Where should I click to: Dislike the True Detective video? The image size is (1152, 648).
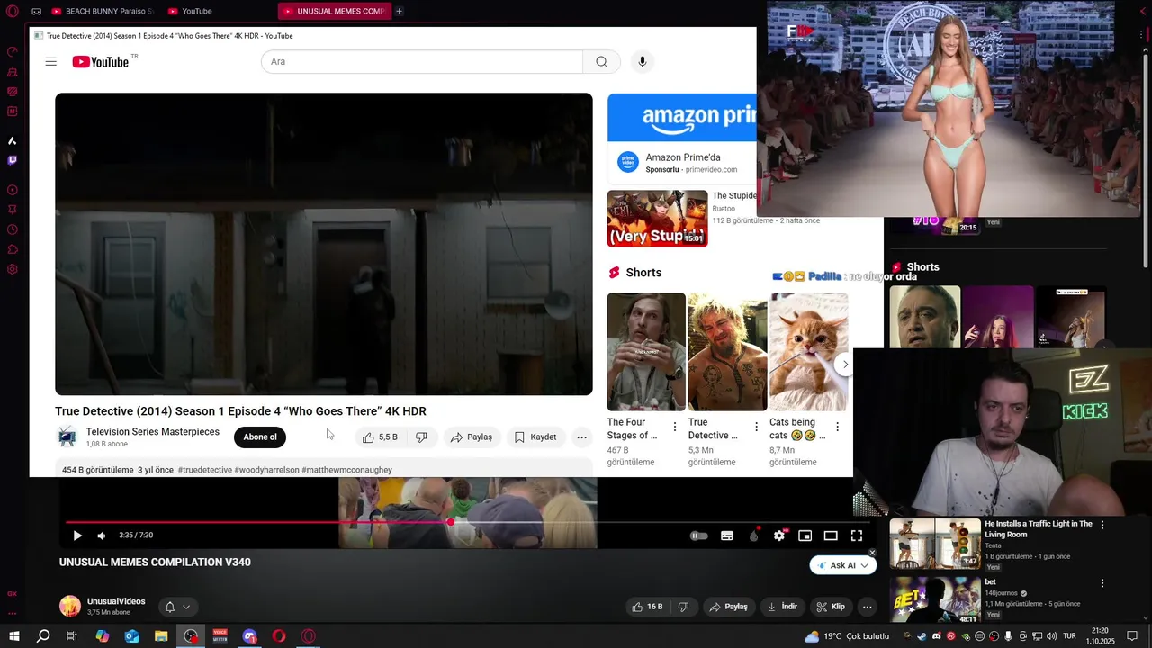420,436
